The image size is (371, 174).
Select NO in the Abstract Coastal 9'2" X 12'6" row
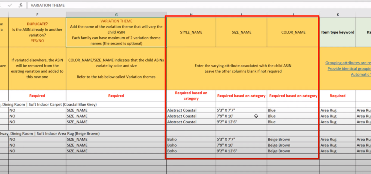pyautogui.click(x=37, y=122)
